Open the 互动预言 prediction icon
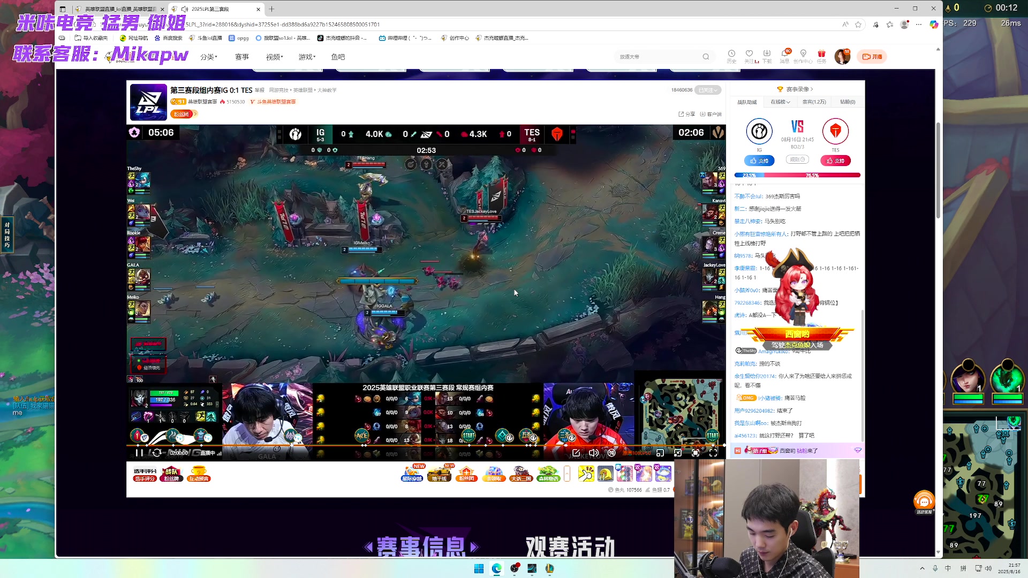Viewport: 1028px width, 578px height. point(198,474)
